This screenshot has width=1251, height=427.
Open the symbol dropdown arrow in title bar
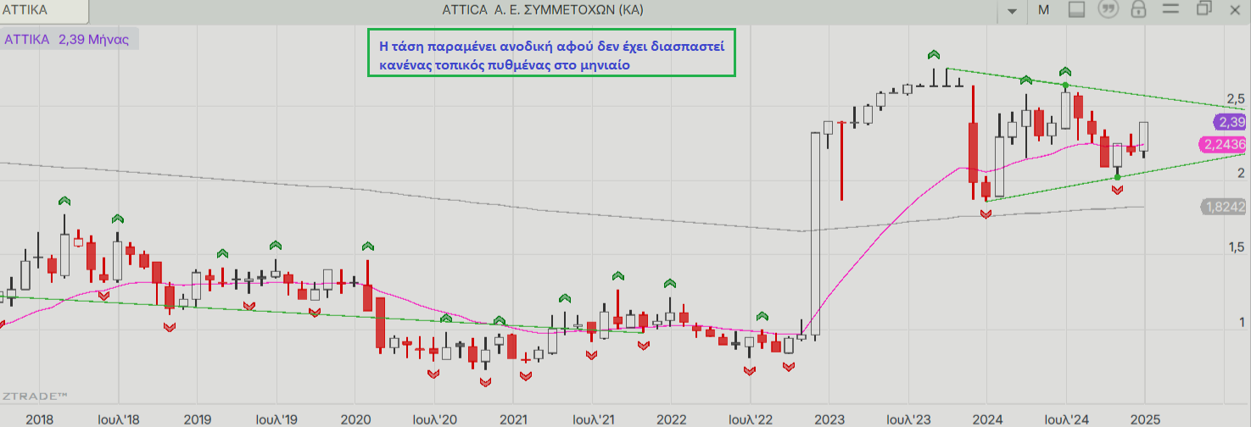click(x=1011, y=11)
